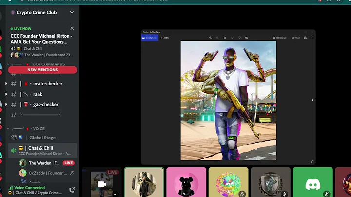Click the gas-checker channel hash icon
The width and height of the screenshot is (351, 197).
pos(14,104)
